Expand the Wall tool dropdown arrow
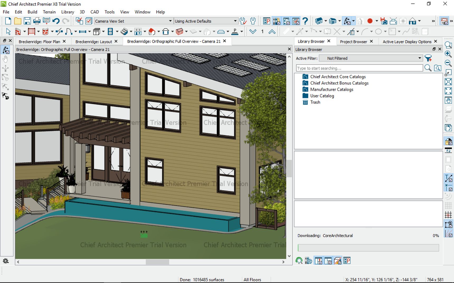This screenshot has width=454, height=283. click(25, 32)
